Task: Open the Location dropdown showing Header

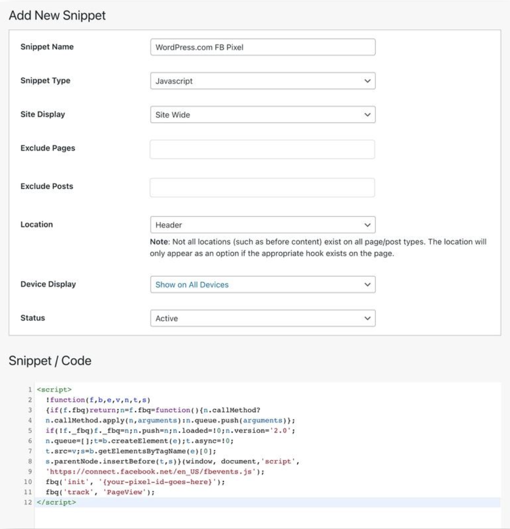Action: click(263, 225)
